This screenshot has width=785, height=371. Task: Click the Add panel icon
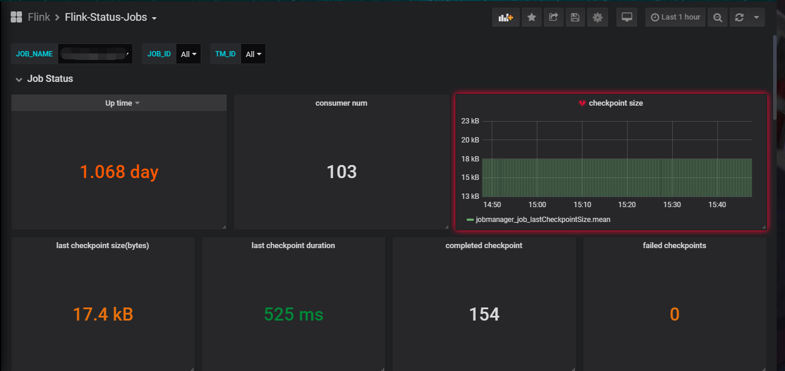pos(506,17)
